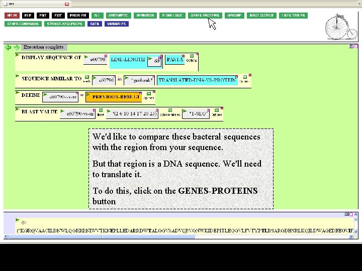Open flag menu of the PREVIOUS-RESULT box

point(87,94)
